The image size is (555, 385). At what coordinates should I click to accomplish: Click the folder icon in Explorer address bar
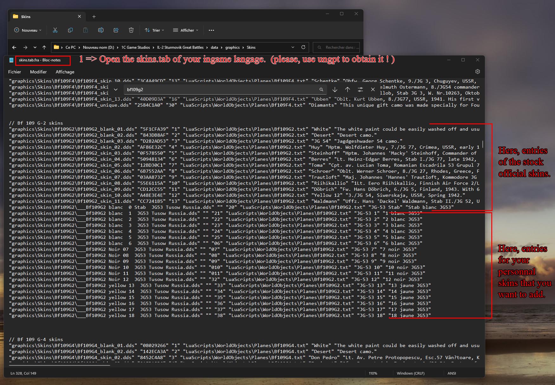(x=56, y=47)
